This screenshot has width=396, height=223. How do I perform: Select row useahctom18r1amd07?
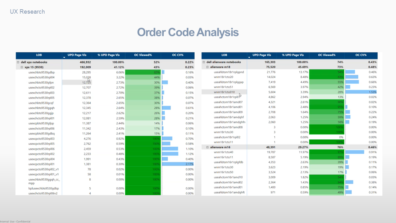[x=290, y=102]
